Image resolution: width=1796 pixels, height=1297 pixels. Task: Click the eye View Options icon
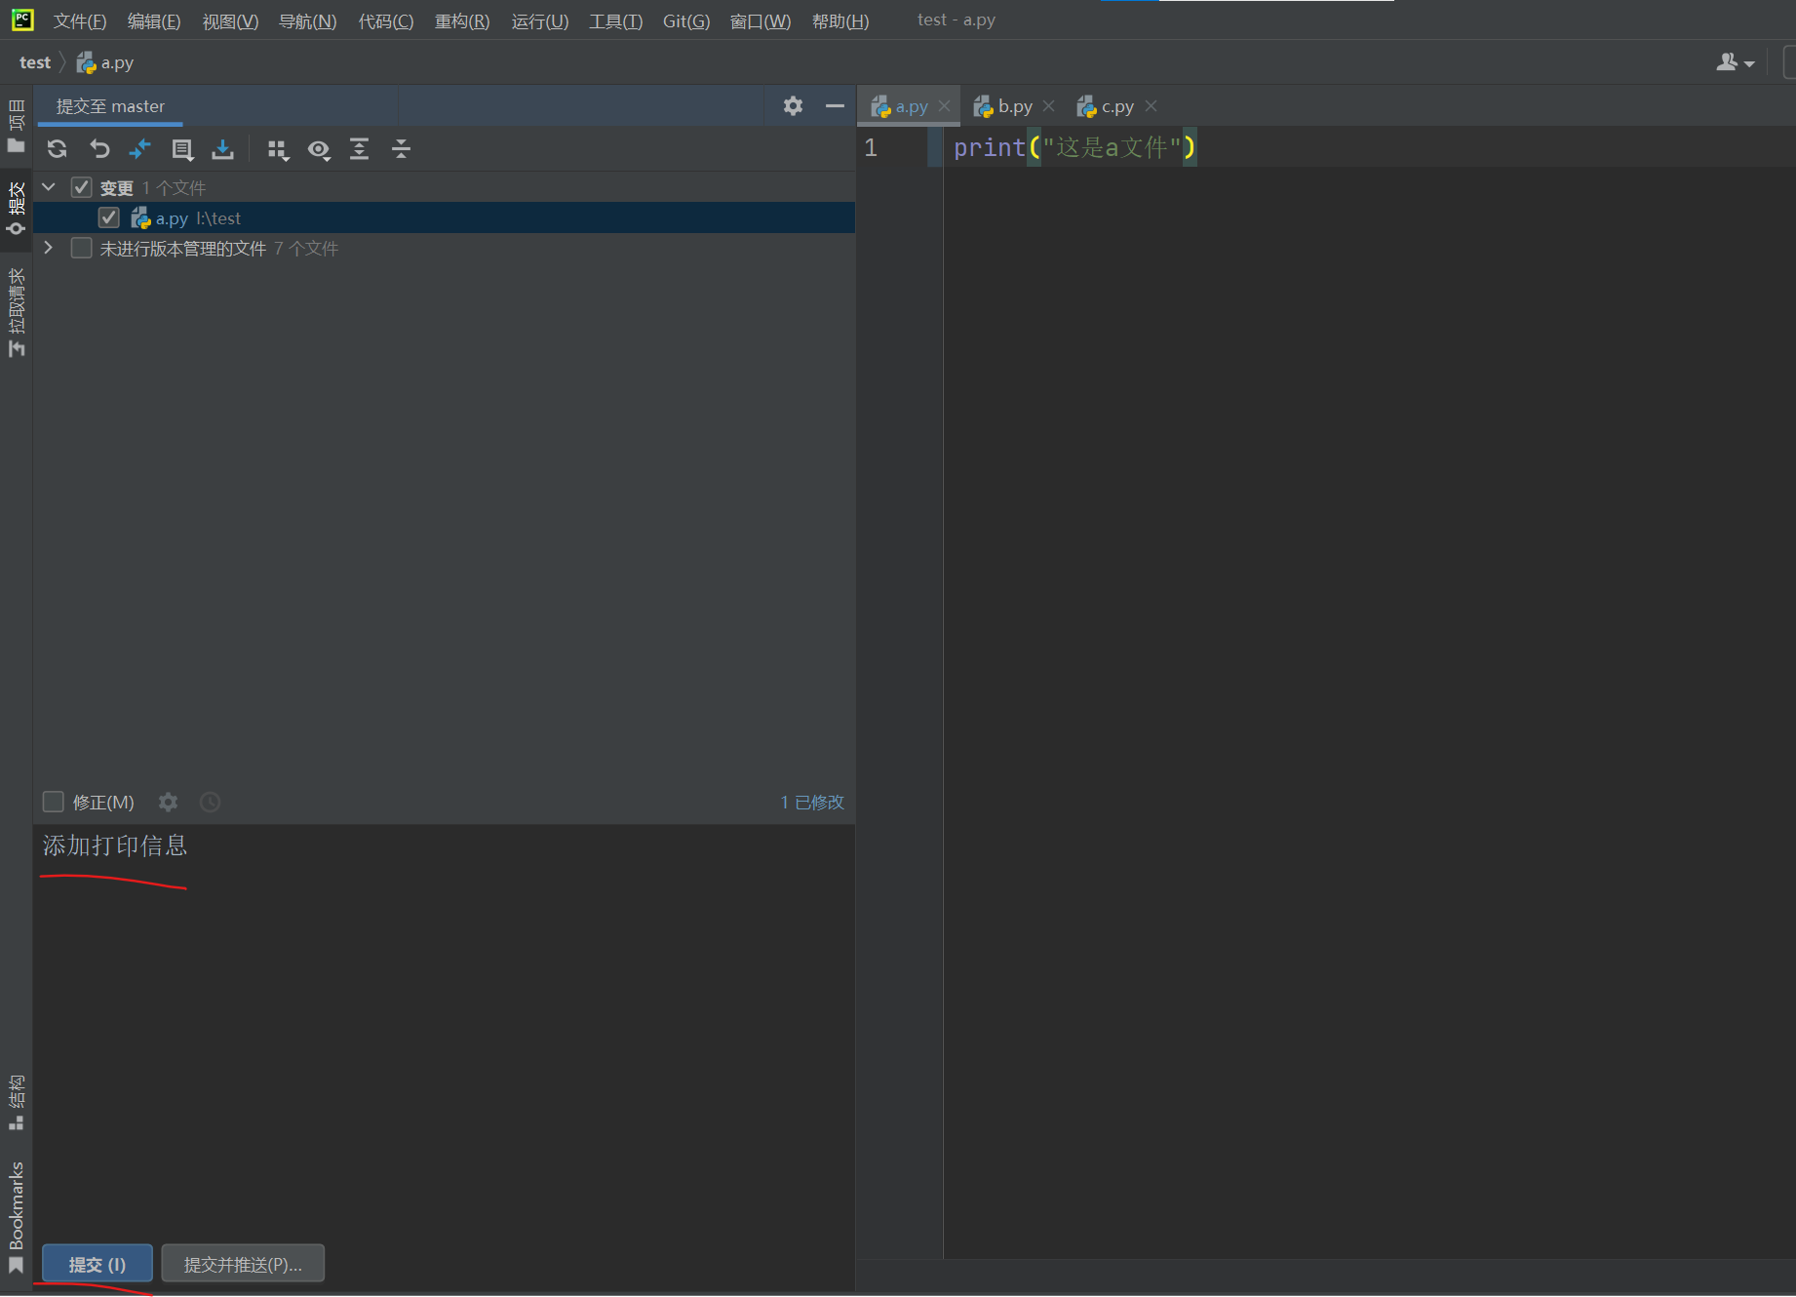click(319, 149)
